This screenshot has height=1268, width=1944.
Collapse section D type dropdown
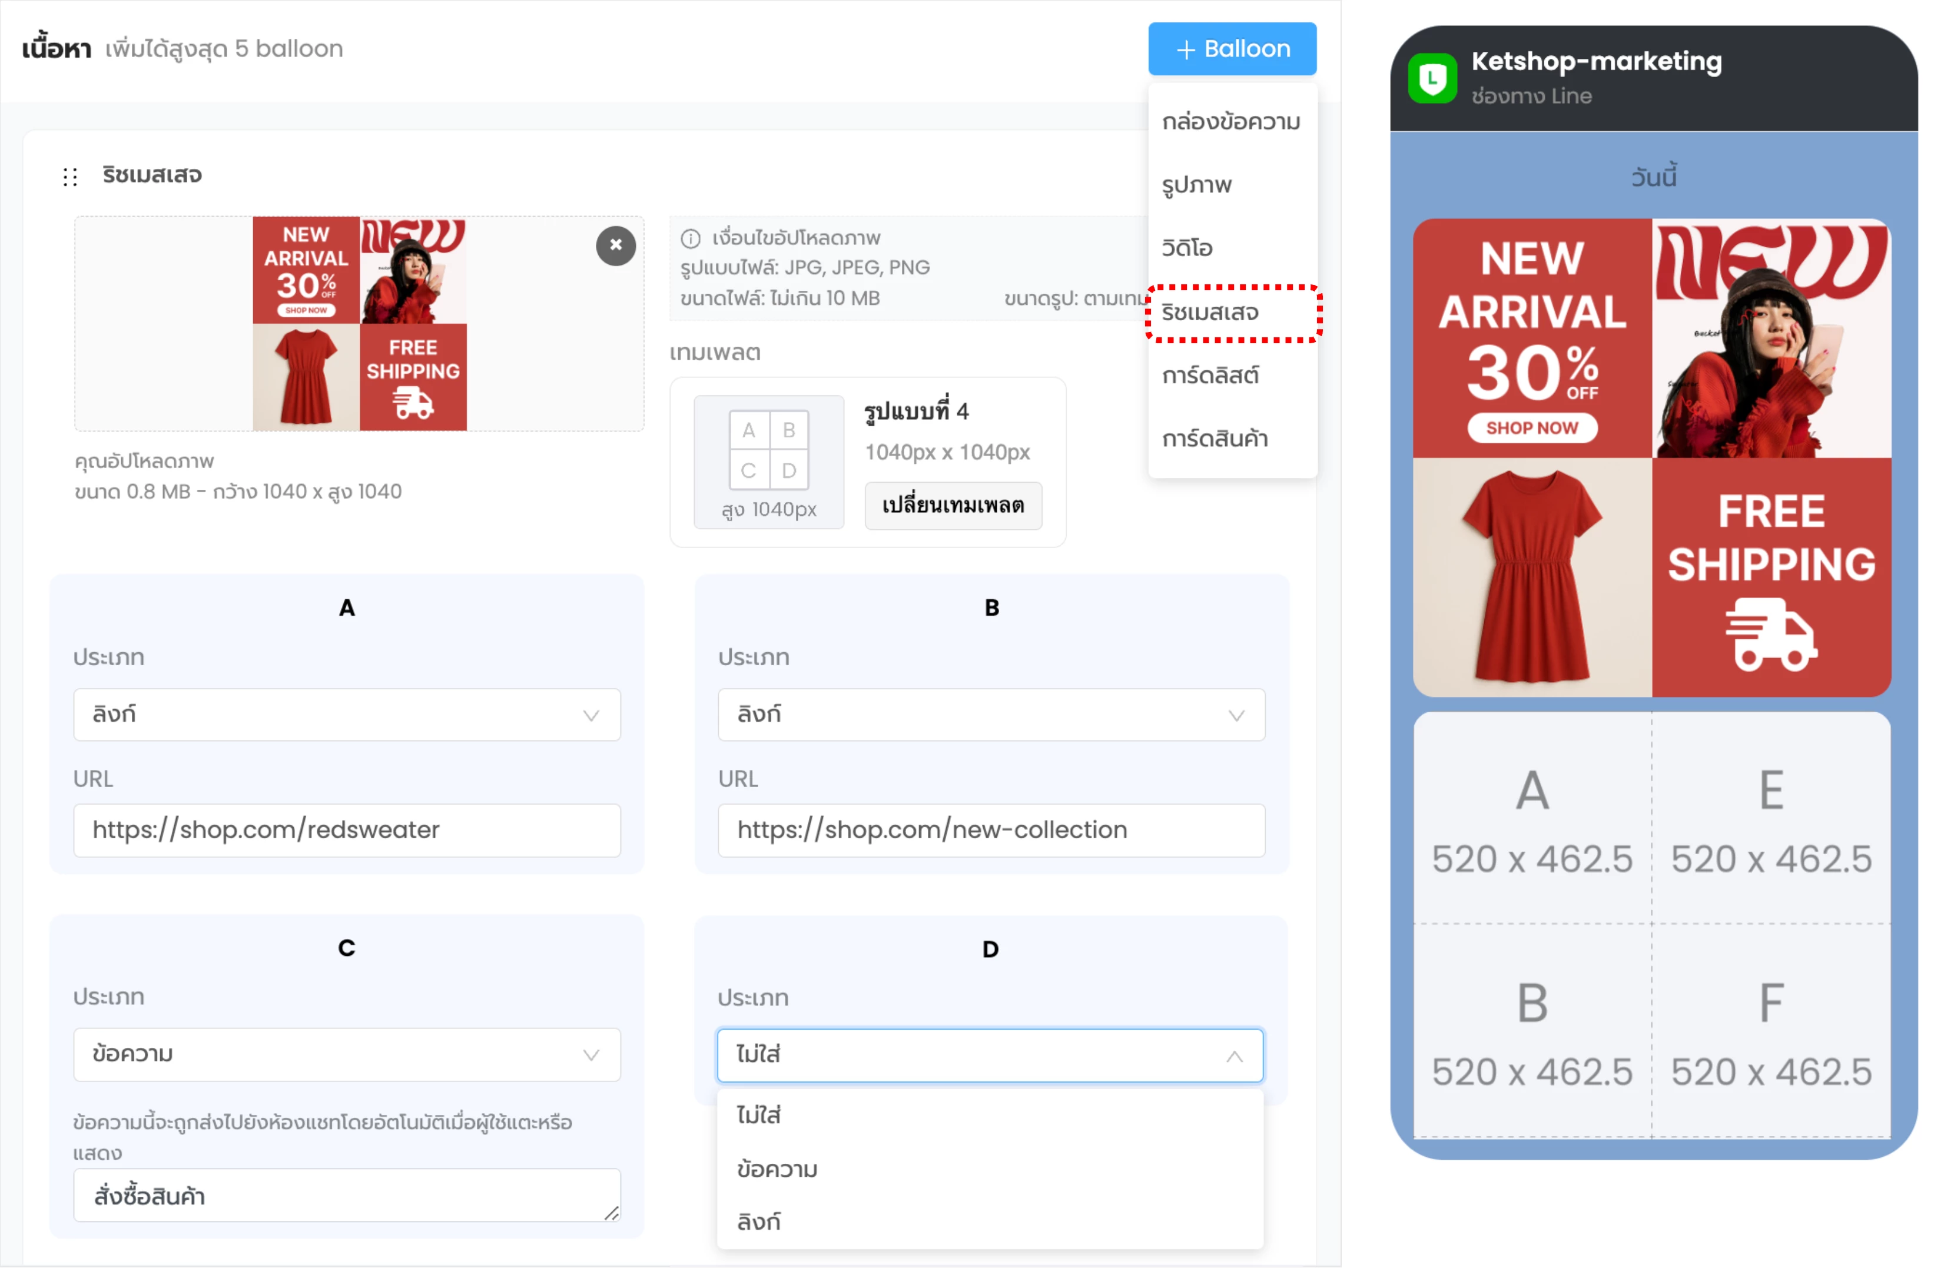989,1055
